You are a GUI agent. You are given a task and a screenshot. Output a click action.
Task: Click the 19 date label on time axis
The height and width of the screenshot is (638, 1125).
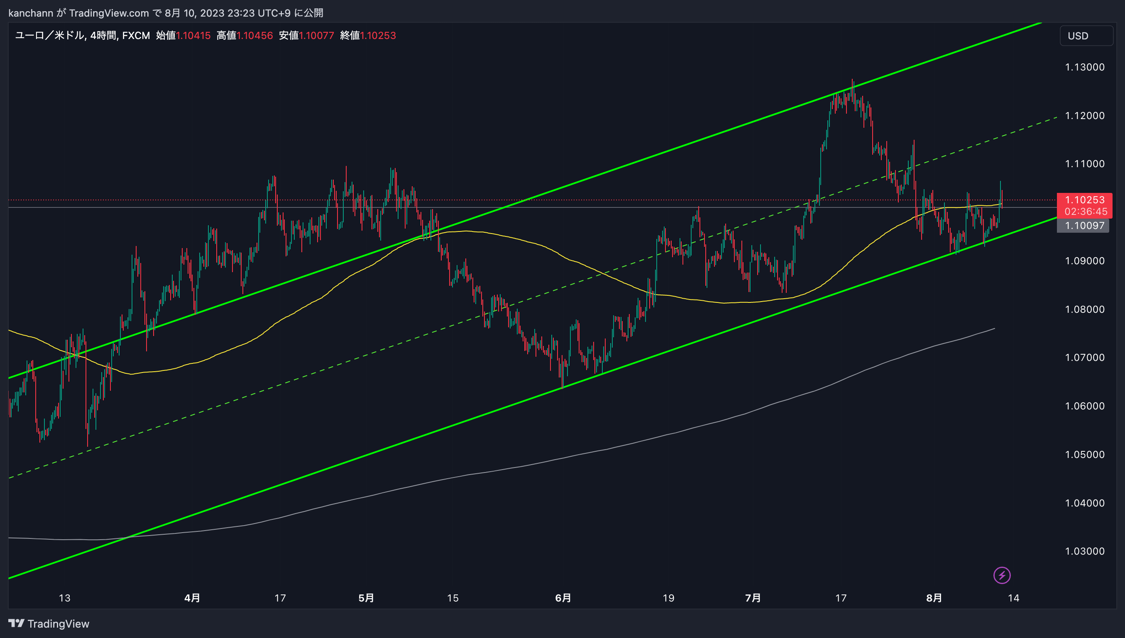point(668,598)
